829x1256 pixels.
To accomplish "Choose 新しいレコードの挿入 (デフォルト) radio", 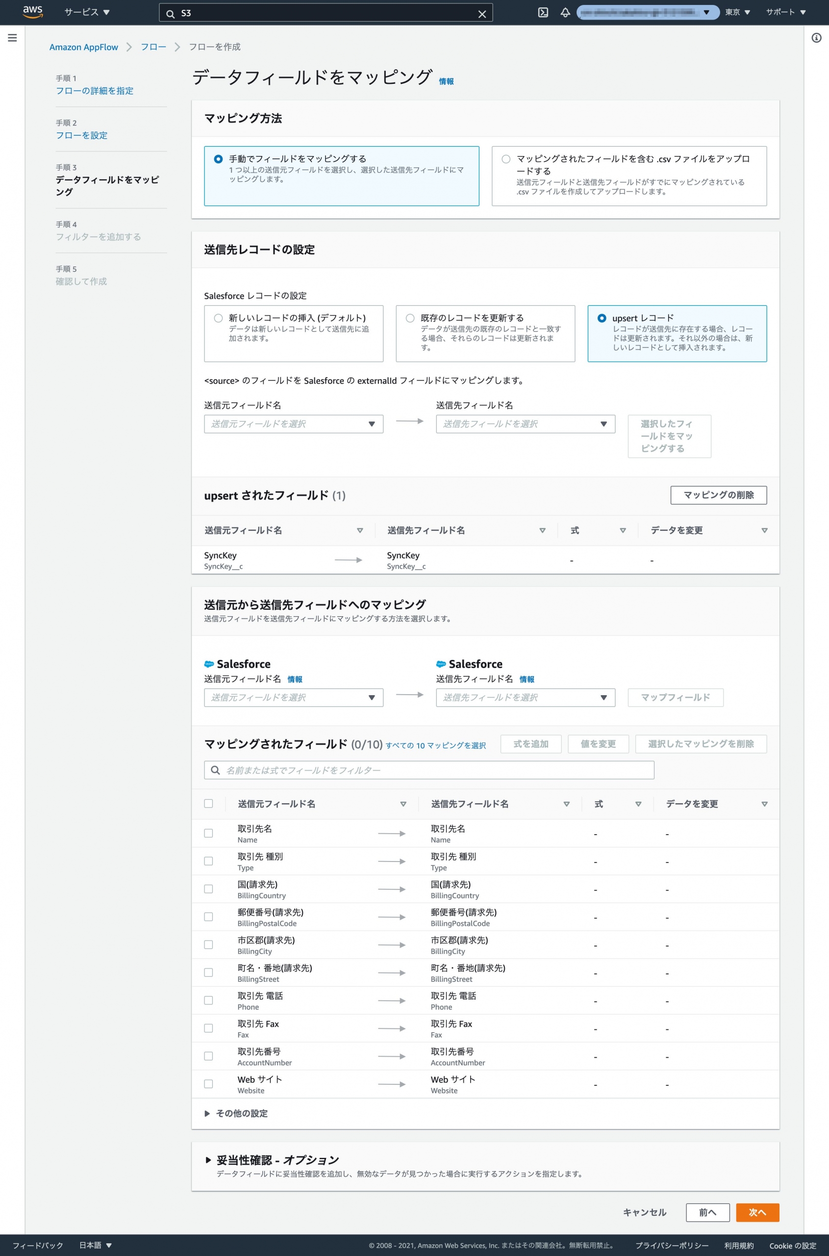I will coord(218,318).
